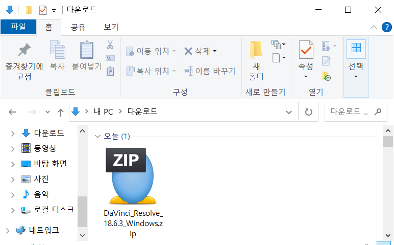Expand the 사진 tree node

click(x=13, y=180)
